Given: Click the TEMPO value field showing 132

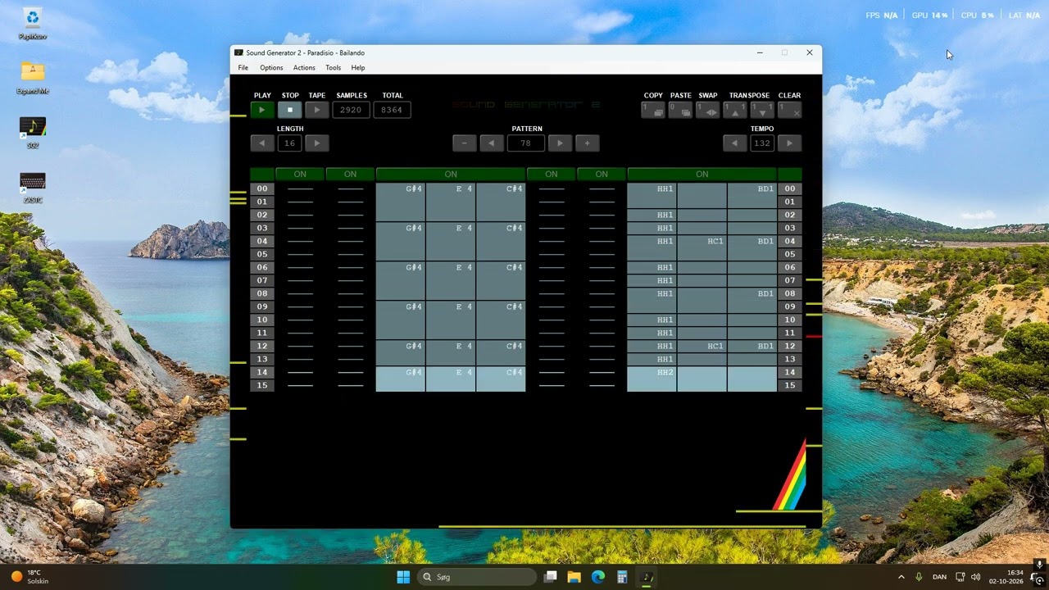Looking at the screenshot, I should pos(762,143).
